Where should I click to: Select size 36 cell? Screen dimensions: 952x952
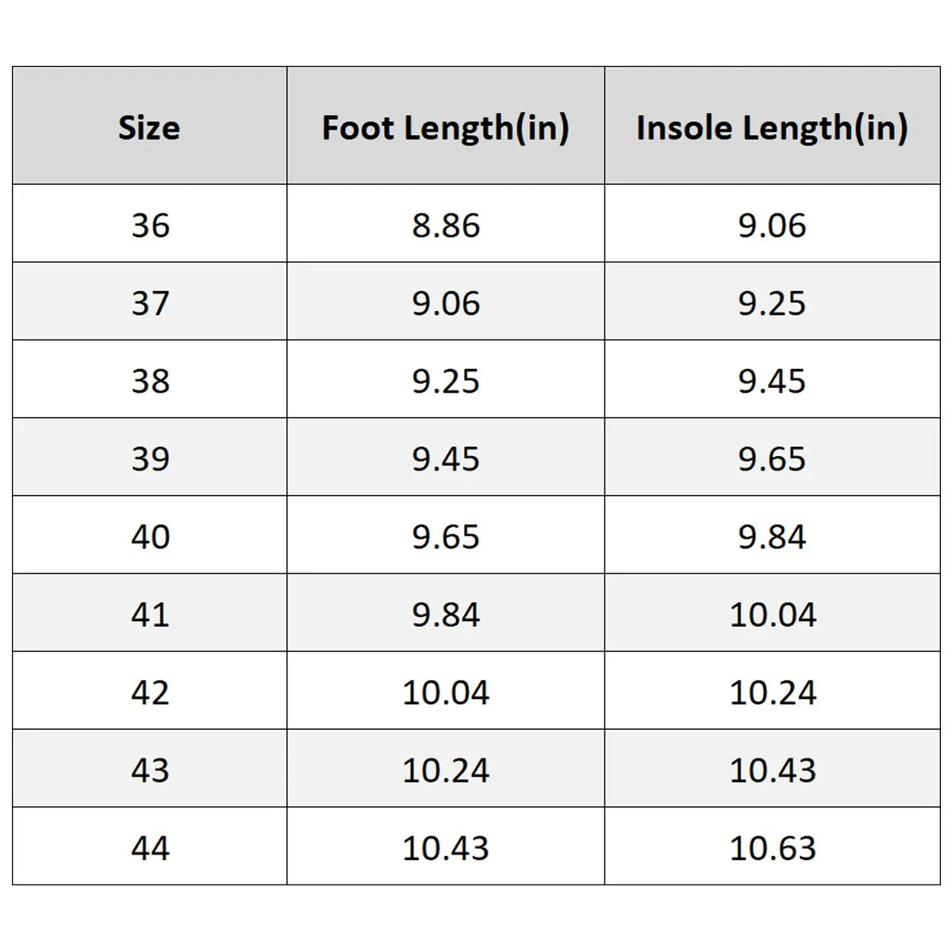click(x=149, y=225)
